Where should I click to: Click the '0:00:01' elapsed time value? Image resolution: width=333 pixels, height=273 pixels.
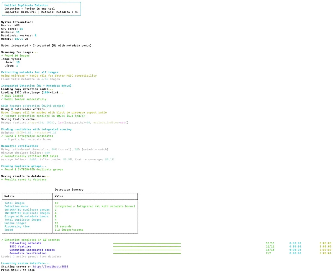tap(325, 253)
